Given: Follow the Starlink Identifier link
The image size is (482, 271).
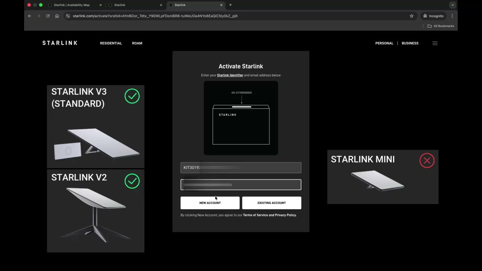Looking at the screenshot, I should (230, 75).
